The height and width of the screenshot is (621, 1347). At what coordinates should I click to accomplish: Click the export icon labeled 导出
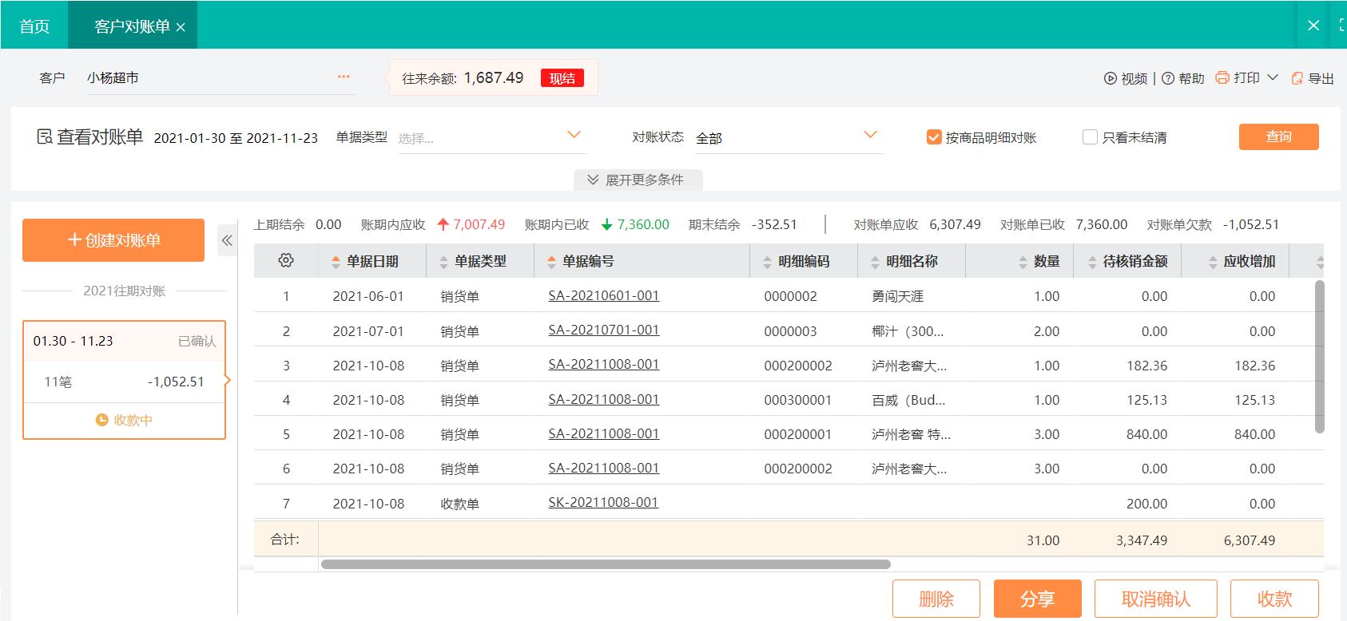click(x=1297, y=78)
